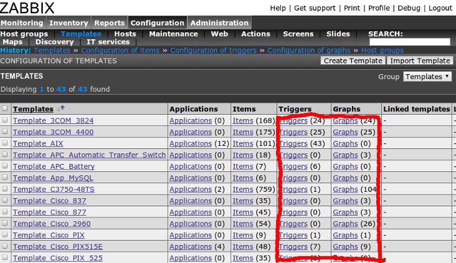This screenshot has width=456, height=263.
Task: Click the Logout link
Action: pos(440,8)
